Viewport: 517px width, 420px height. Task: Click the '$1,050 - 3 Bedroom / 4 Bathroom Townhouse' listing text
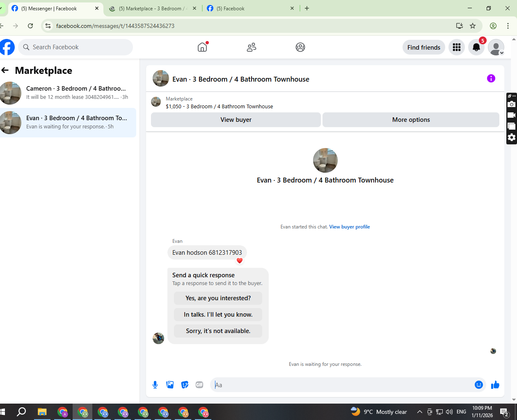220,107
